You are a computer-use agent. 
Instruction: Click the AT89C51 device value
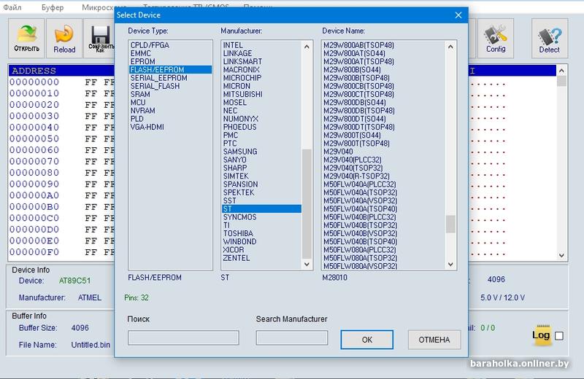tap(74, 281)
